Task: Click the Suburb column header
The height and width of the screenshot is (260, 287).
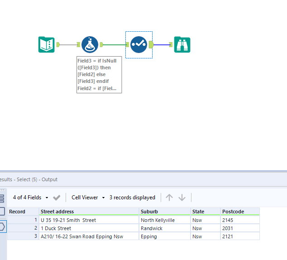Action: (x=164, y=212)
